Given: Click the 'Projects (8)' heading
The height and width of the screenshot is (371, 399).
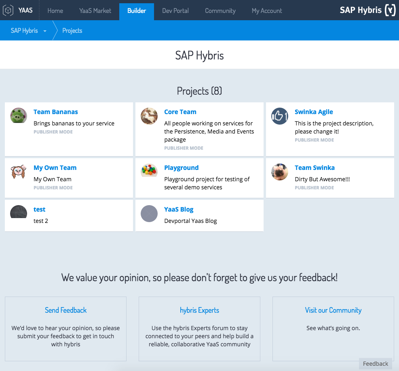Looking at the screenshot, I should pos(200,91).
